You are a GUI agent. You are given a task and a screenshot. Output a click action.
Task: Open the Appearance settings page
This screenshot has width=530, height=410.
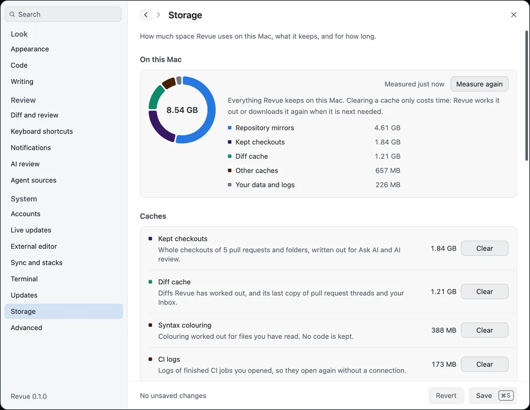coord(64,49)
